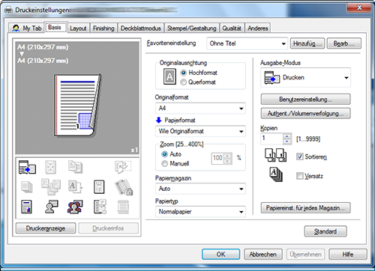
Task: Enable the Versatz checkbox
Action: pyautogui.click(x=300, y=176)
